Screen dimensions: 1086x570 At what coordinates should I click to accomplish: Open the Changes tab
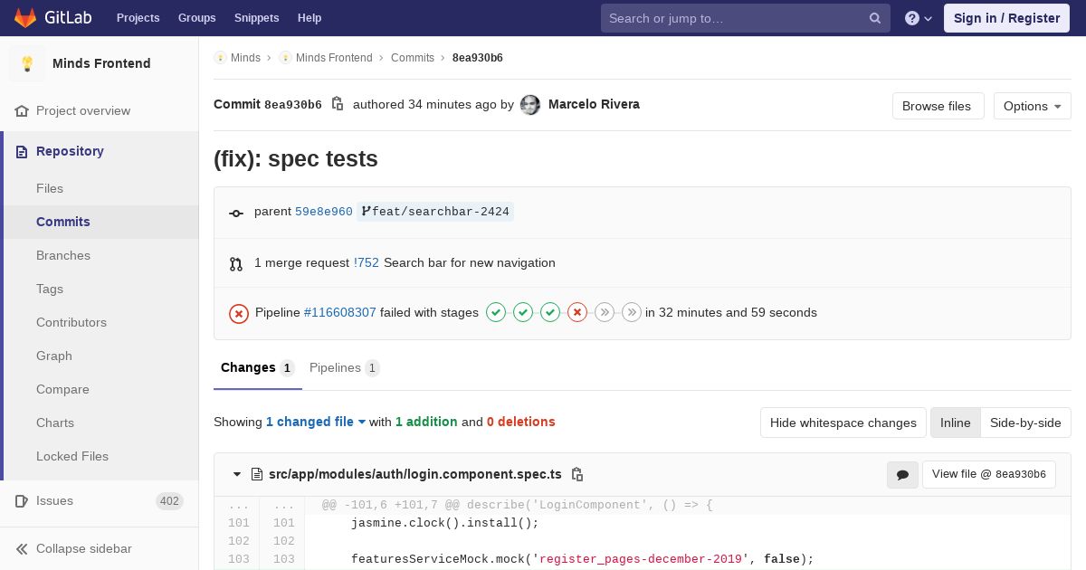tap(258, 367)
